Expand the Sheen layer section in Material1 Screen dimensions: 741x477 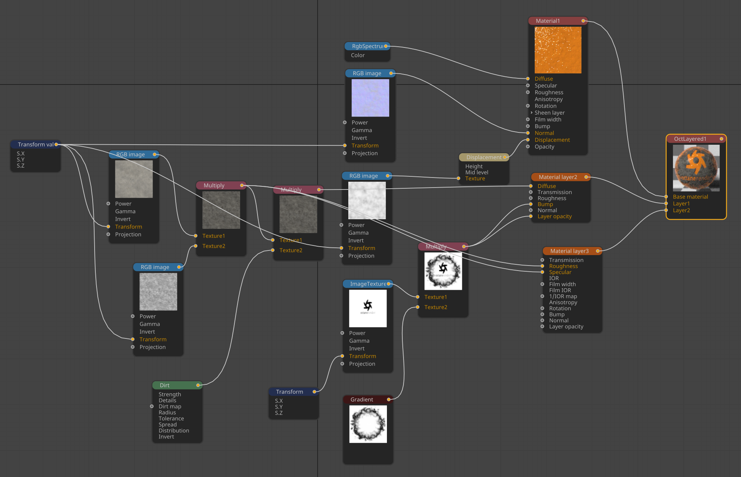click(531, 113)
